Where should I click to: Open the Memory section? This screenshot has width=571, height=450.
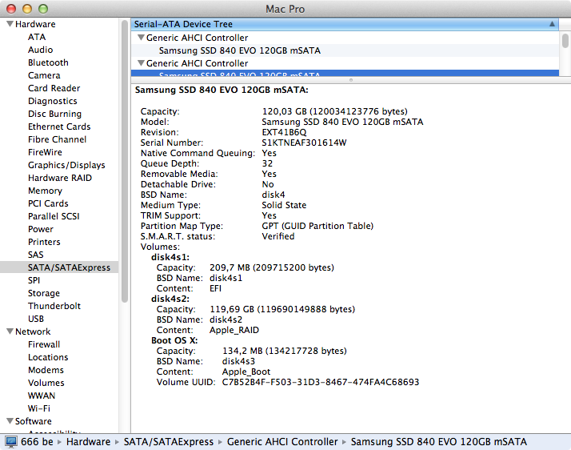45,191
